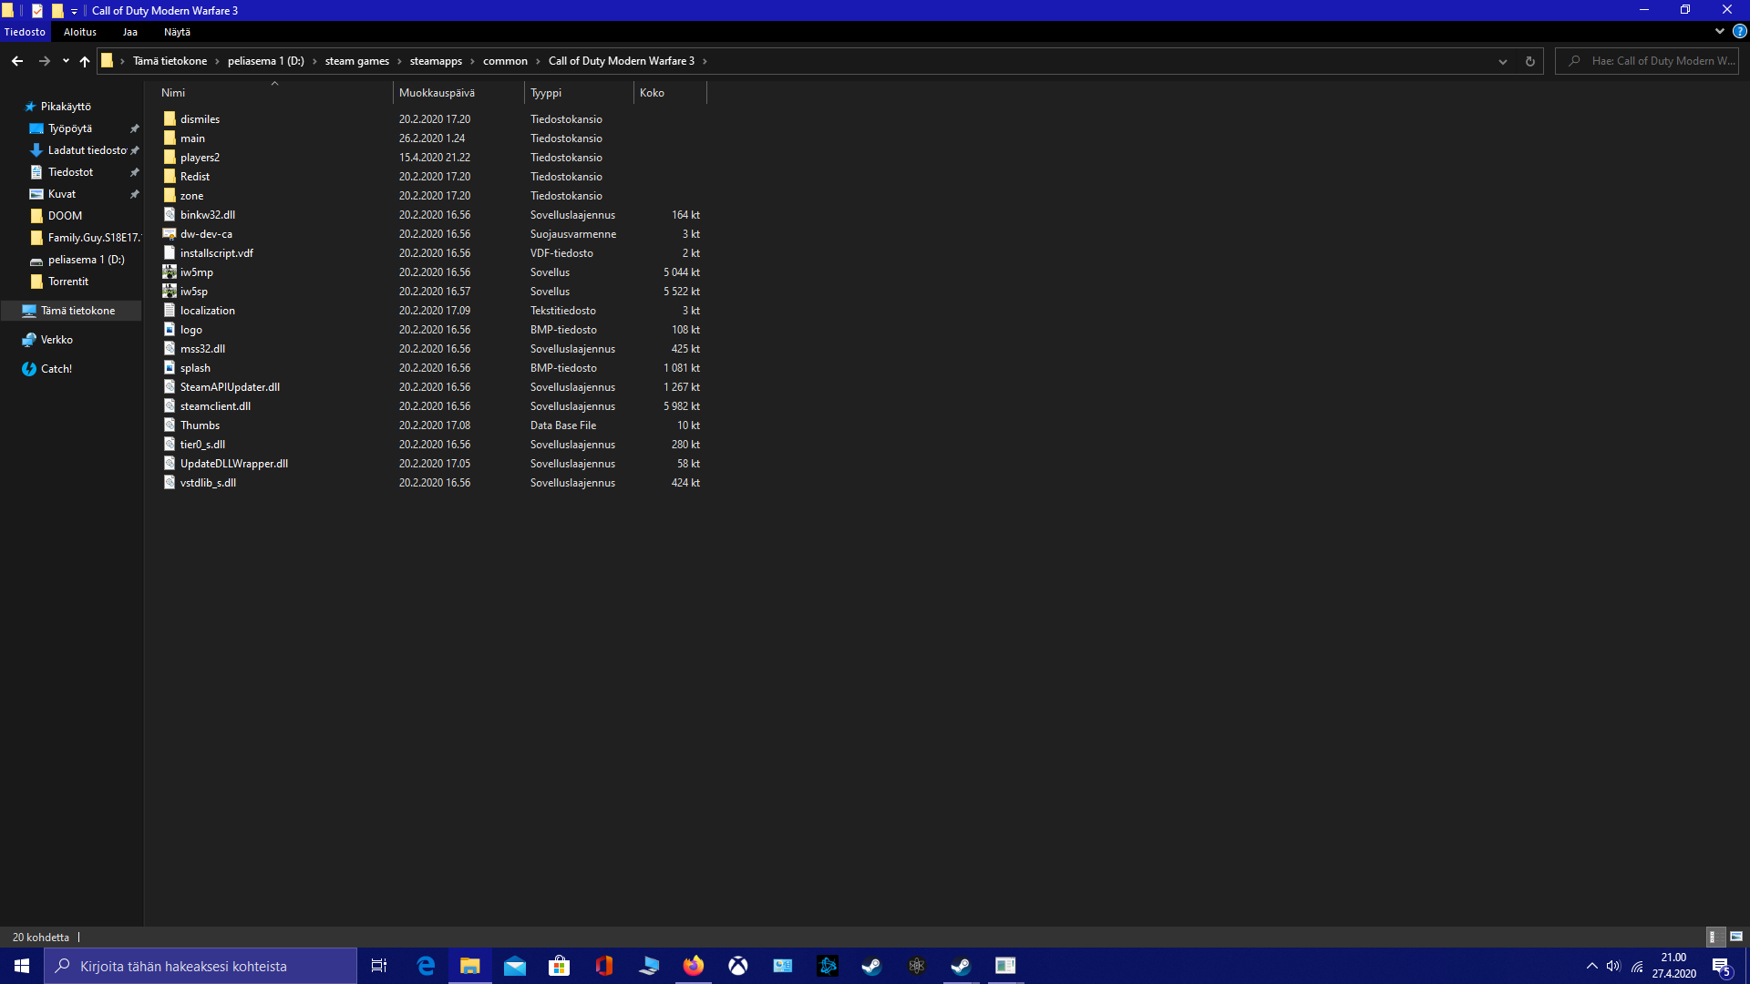
Task: Click the forward navigation arrow
Action: (x=44, y=61)
